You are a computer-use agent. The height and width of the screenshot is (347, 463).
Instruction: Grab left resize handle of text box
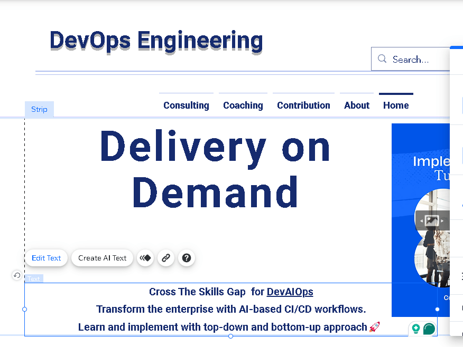(x=24, y=310)
